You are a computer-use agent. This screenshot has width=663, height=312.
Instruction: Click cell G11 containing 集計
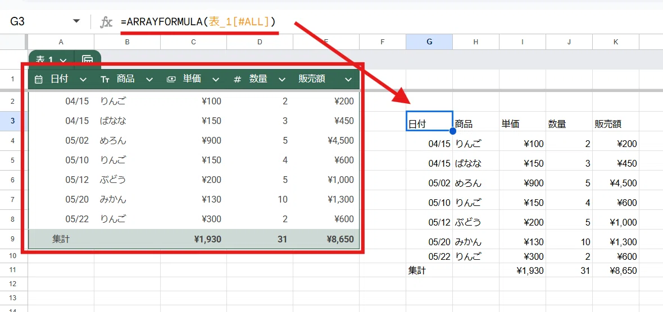pyautogui.click(x=429, y=270)
